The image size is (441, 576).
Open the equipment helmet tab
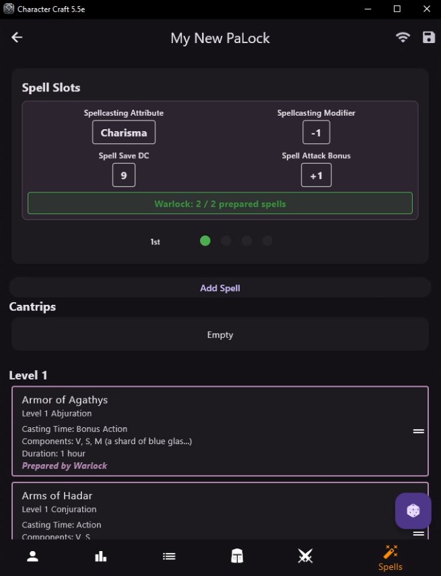tap(236, 556)
